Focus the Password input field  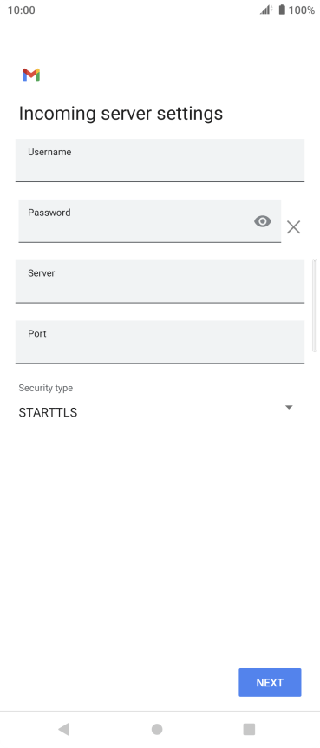150,221
